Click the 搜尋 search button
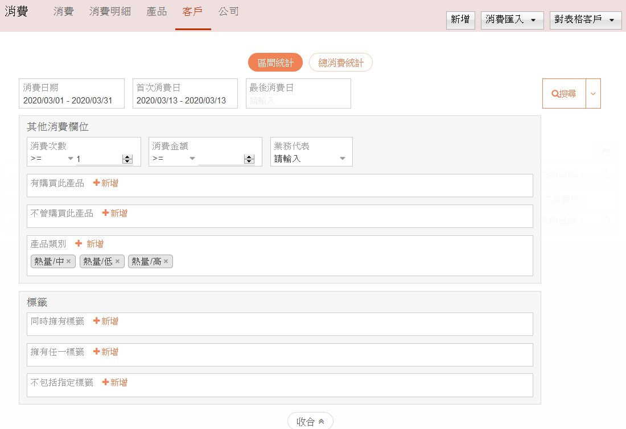 coord(564,94)
